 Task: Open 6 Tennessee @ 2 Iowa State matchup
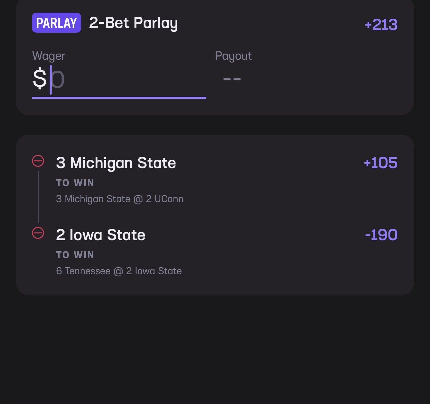tap(119, 271)
